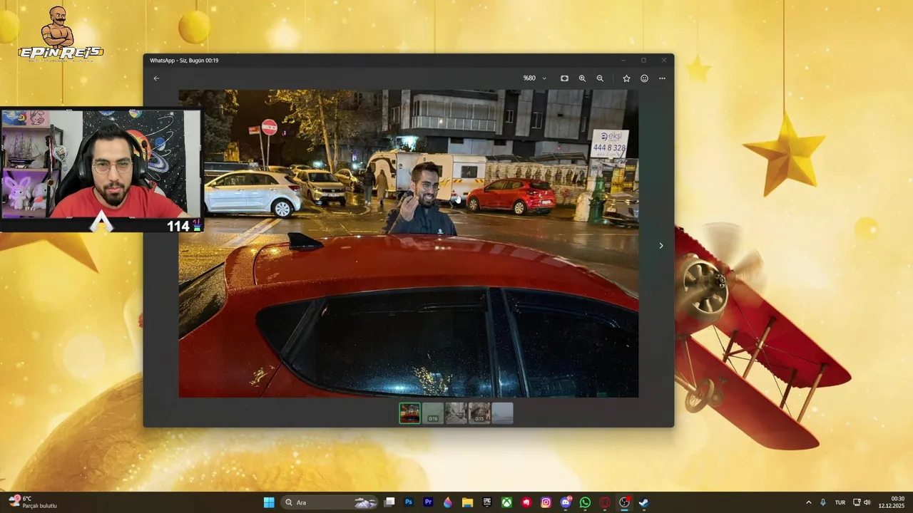The height and width of the screenshot is (513, 913).
Task: Switch to OBS Studio on the taskbar
Action: coord(624,502)
